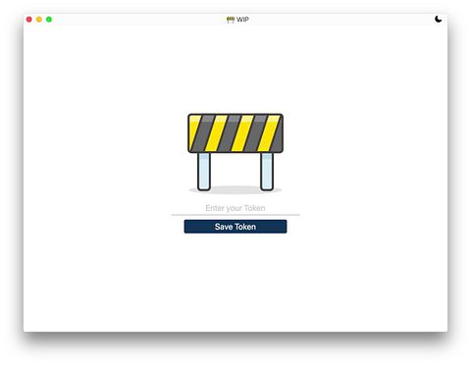The height and width of the screenshot is (365, 471).
Task: Toggle dark mode with the moon icon
Action: 439,20
